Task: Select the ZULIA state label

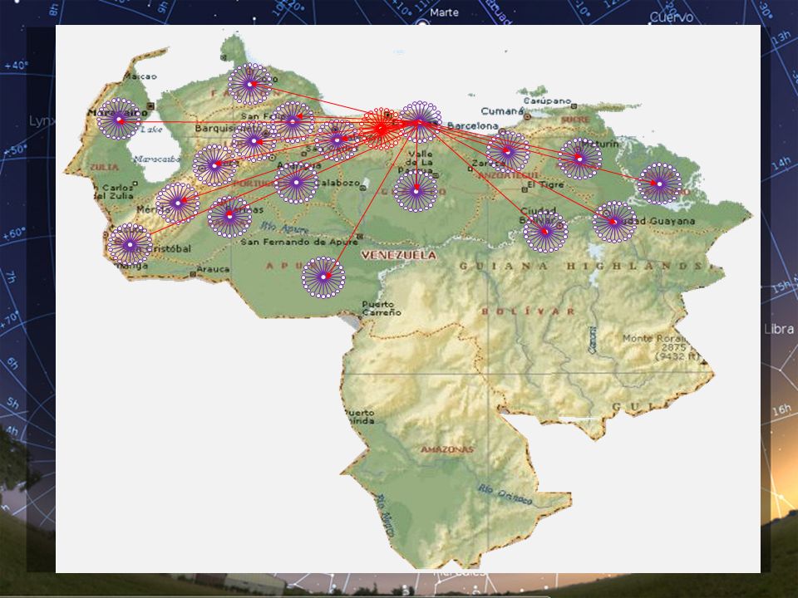Action: click(x=105, y=167)
